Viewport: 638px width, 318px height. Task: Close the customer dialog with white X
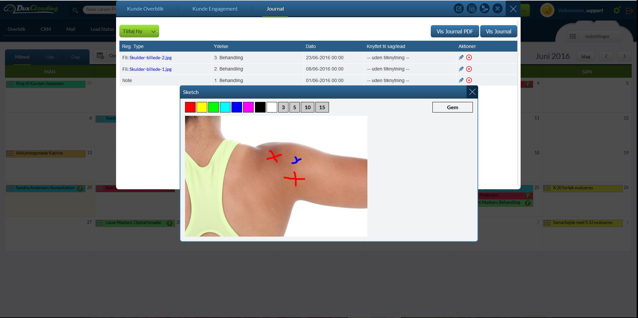(x=513, y=9)
